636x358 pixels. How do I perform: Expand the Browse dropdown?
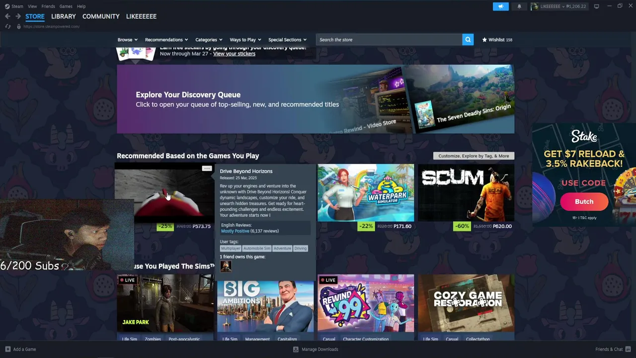(128, 40)
